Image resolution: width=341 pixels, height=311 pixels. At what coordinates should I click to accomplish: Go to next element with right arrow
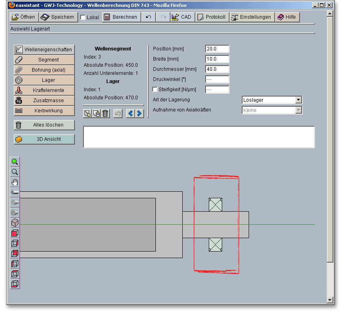[x=139, y=113]
